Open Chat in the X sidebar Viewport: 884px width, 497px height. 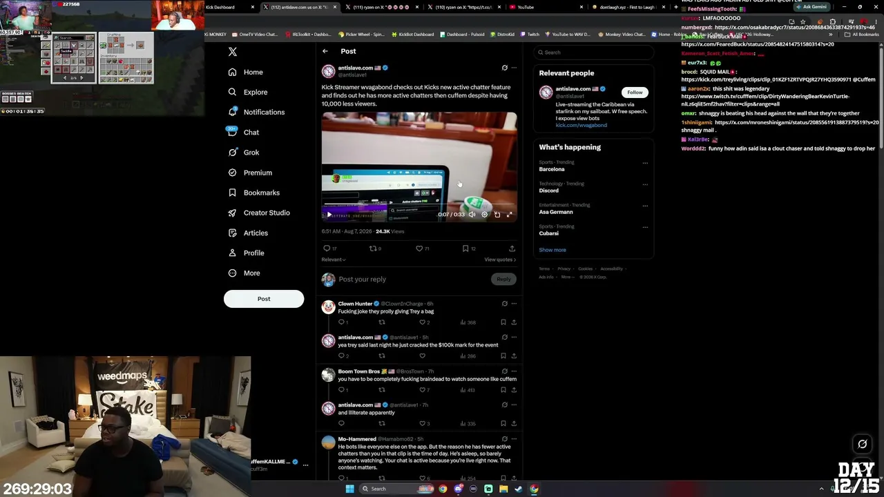[x=242, y=132]
